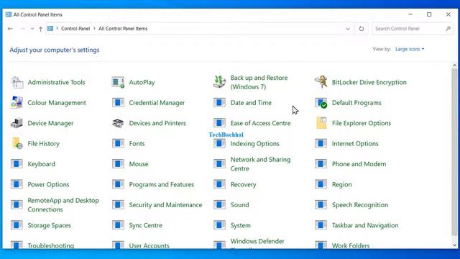Open the File History icon
This screenshot has width=460, height=259.
[17, 144]
